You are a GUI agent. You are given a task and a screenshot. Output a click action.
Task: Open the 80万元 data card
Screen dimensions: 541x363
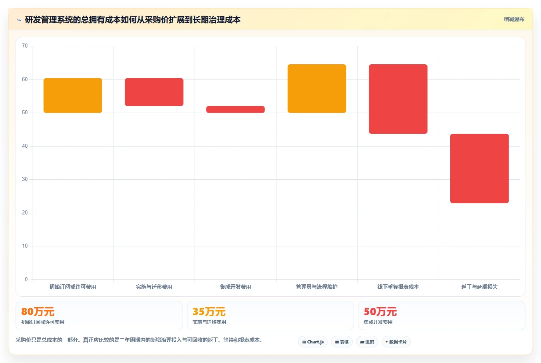point(99,315)
